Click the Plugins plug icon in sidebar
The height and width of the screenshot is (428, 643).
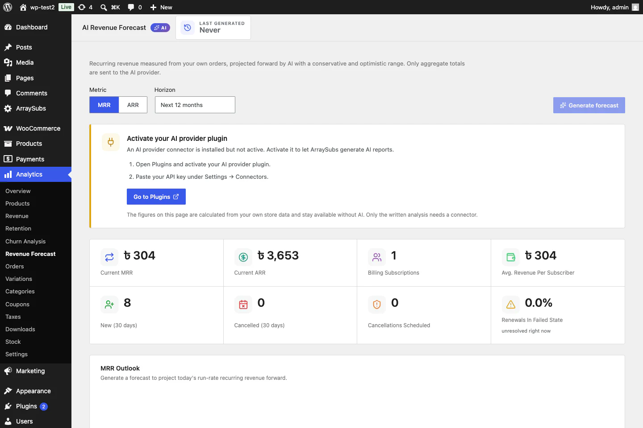tap(8, 406)
